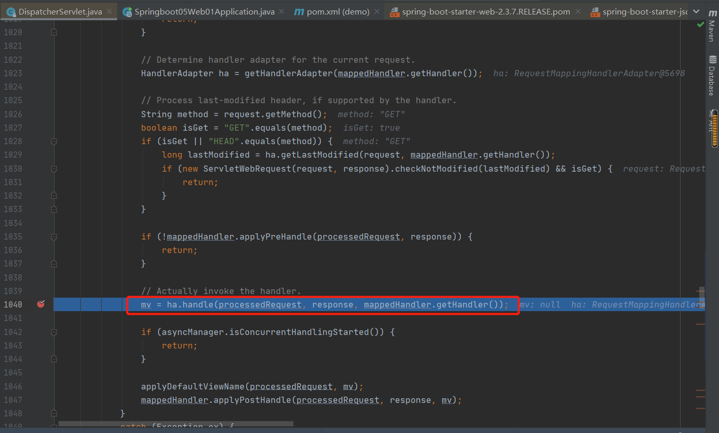Click the vertical editor scrollbar thumb
719x433 pixels.
point(702,299)
